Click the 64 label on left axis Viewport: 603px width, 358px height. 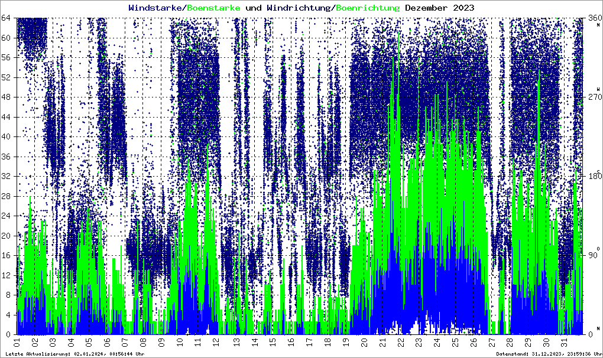7,18
